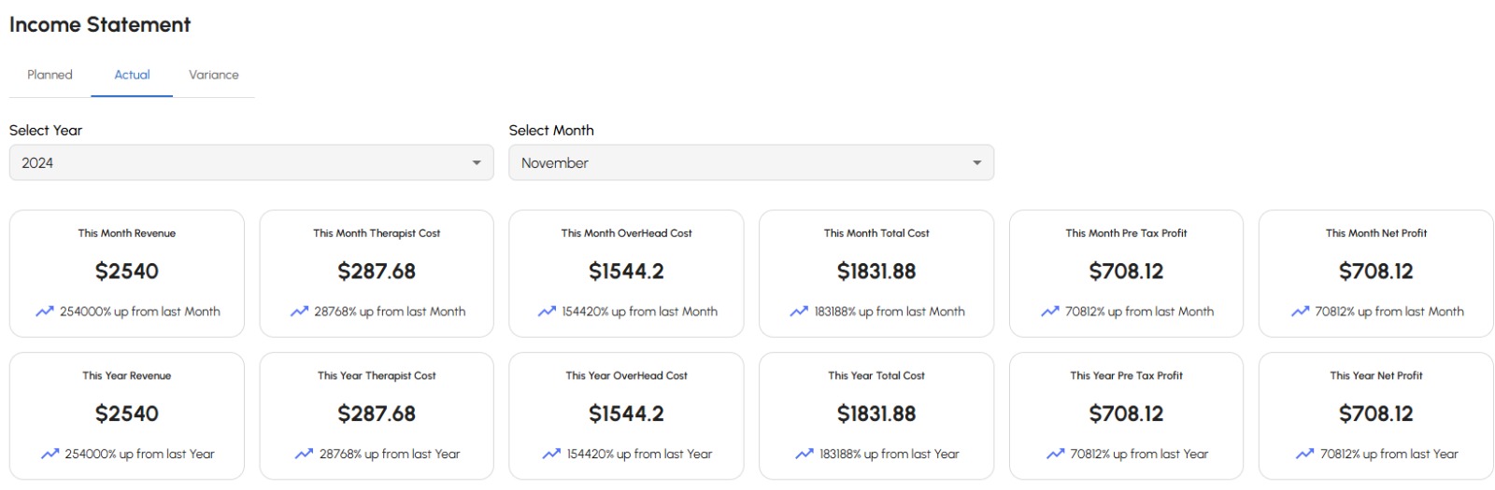This screenshot has height=490, width=1495.
Task: Click the dropdown arrow beside 2024
Action: pos(477,163)
